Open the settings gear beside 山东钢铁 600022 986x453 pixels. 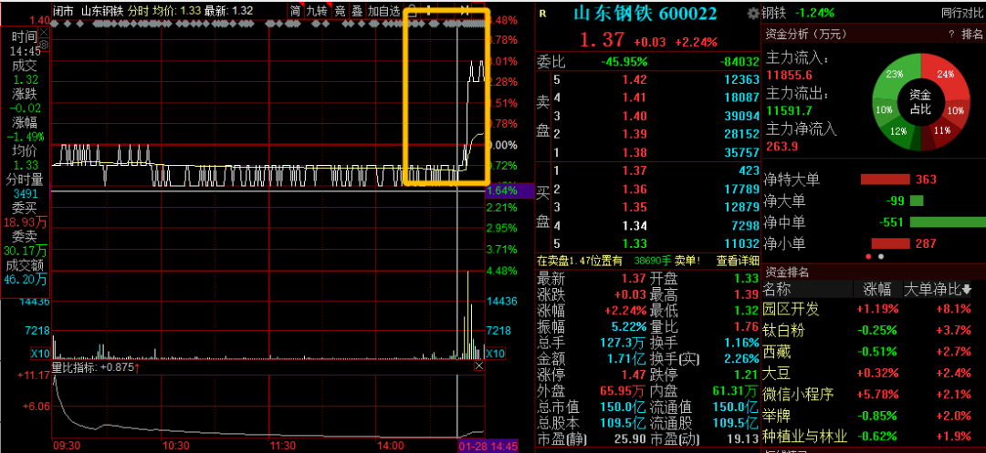(x=753, y=13)
